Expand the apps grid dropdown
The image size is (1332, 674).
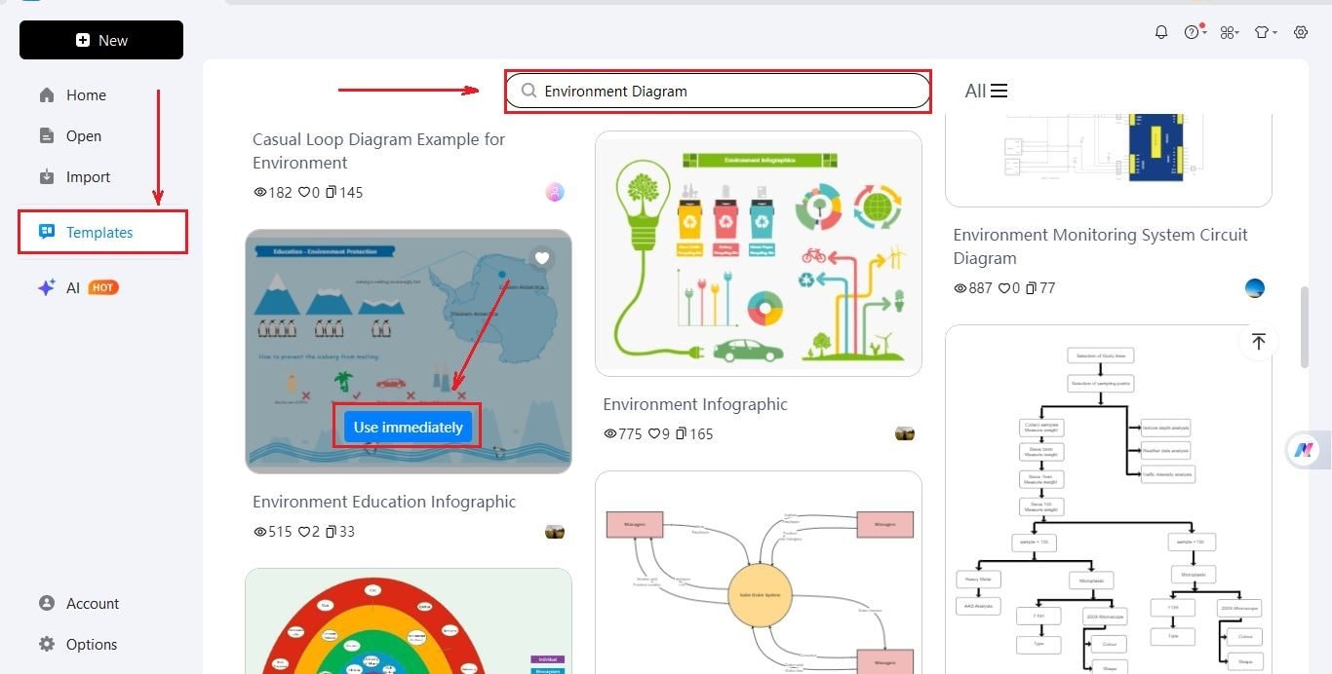(x=1229, y=31)
